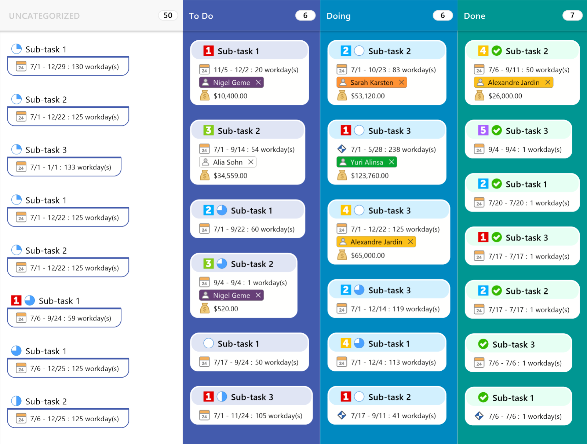This screenshot has width=587, height=444.
Task: Click Sarah Karsten's avatar person icon
Action: point(344,82)
